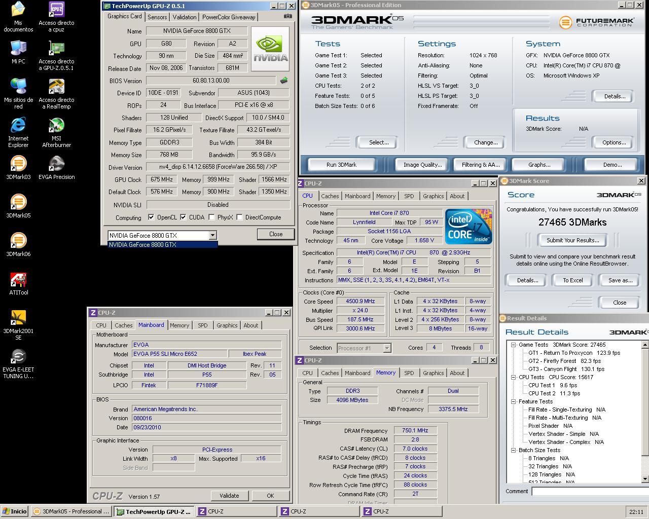Select CPU Test 1 result row
Screen dimensions: 649x519
(553, 385)
